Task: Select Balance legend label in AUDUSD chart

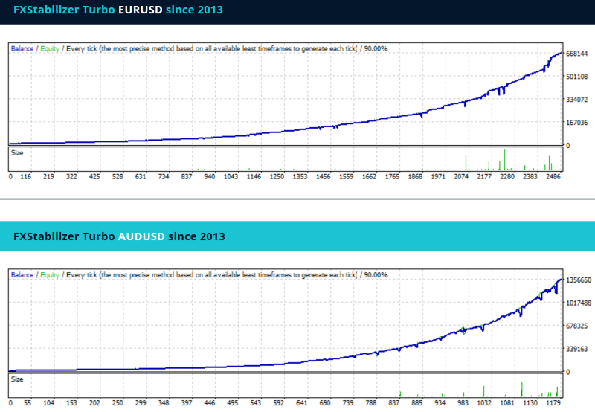Action: 22,275
